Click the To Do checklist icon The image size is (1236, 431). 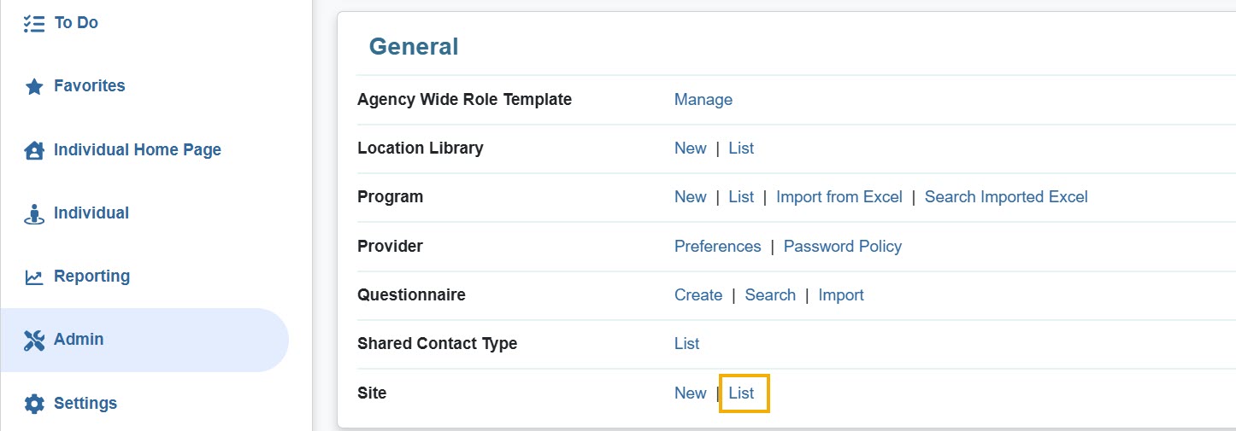click(x=34, y=23)
